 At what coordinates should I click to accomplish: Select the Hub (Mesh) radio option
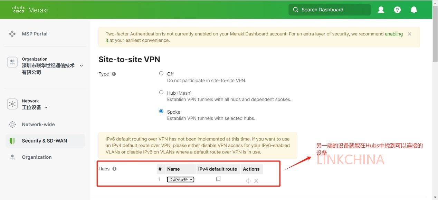click(161, 92)
